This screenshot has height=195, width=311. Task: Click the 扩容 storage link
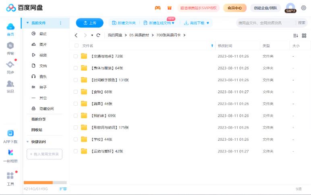63,189
